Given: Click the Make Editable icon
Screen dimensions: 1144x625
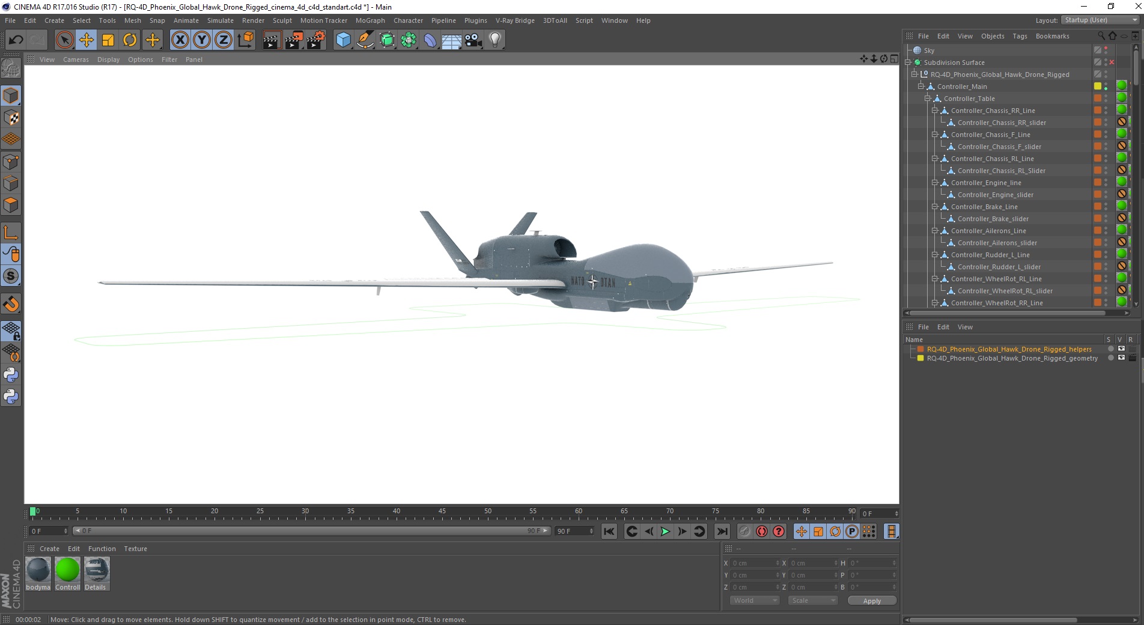Looking at the screenshot, I should coord(11,69).
